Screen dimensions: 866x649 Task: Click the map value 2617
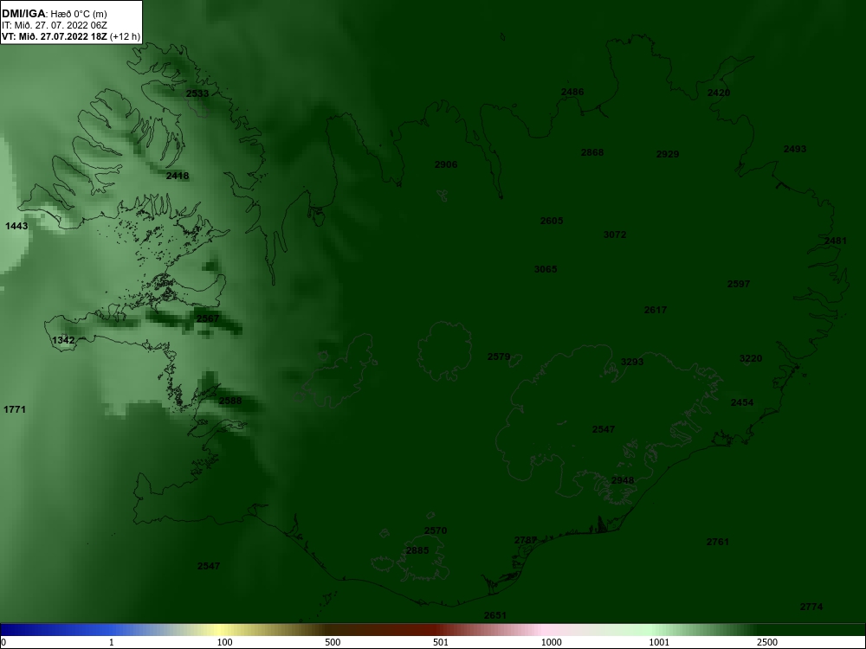click(655, 310)
